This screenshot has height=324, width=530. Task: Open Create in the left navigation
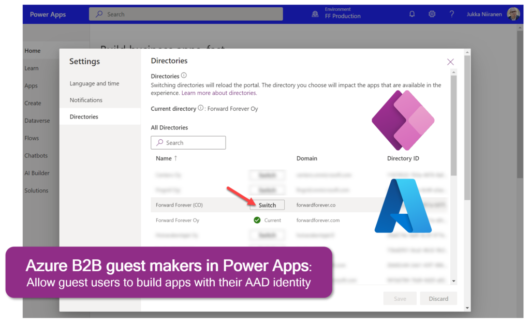[x=33, y=103]
